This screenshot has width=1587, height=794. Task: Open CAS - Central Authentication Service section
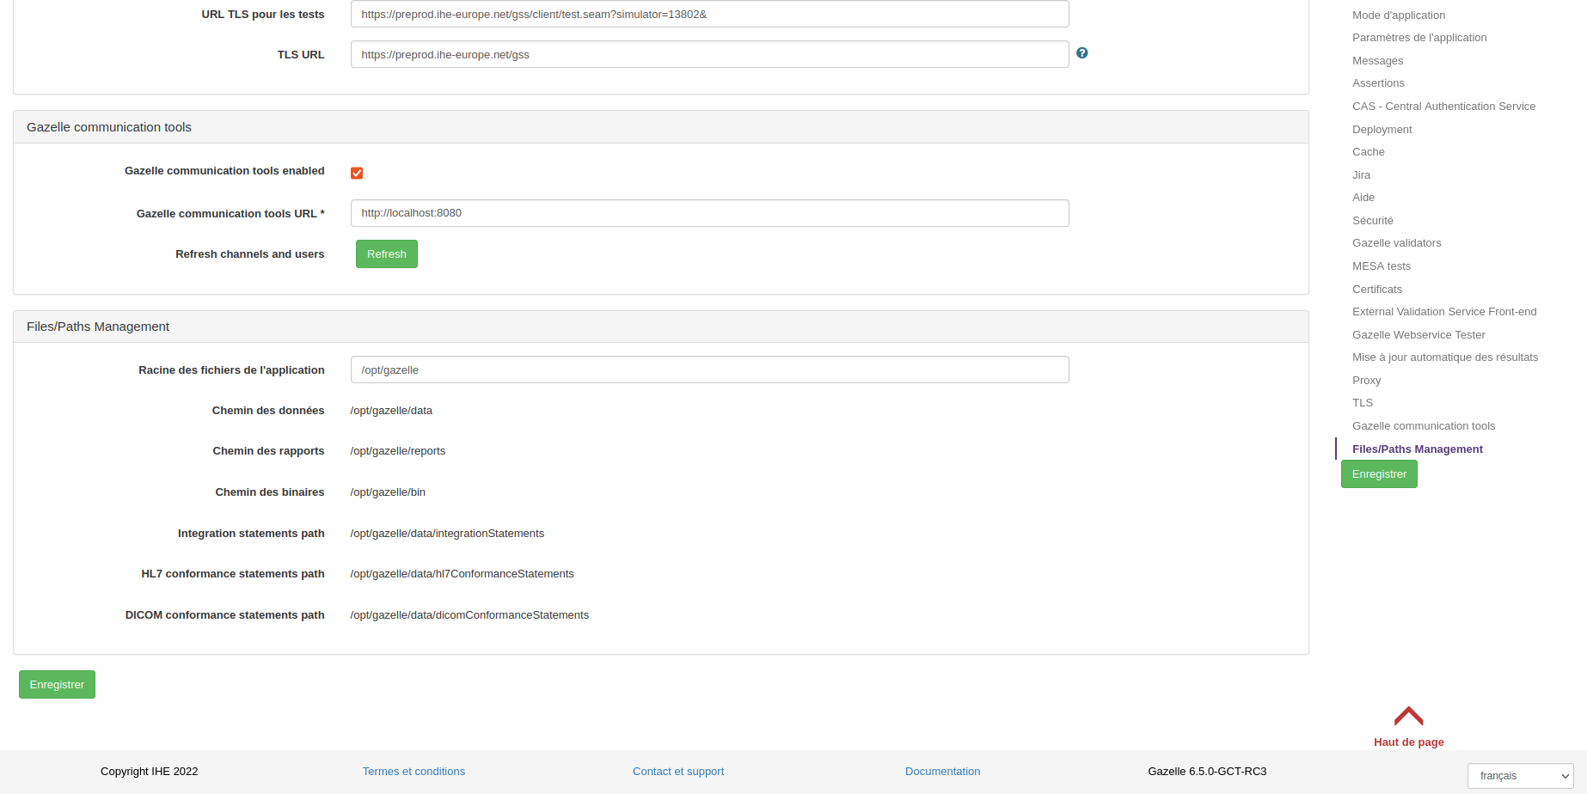tap(1443, 107)
